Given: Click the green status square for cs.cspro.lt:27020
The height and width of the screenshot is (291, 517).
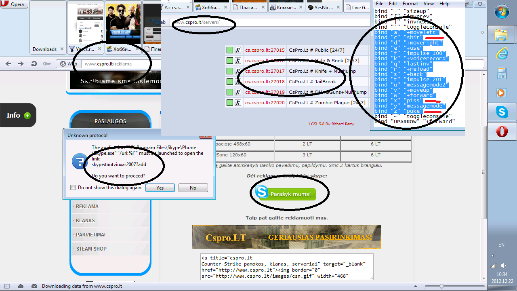Looking at the screenshot, I should tap(230, 103).
